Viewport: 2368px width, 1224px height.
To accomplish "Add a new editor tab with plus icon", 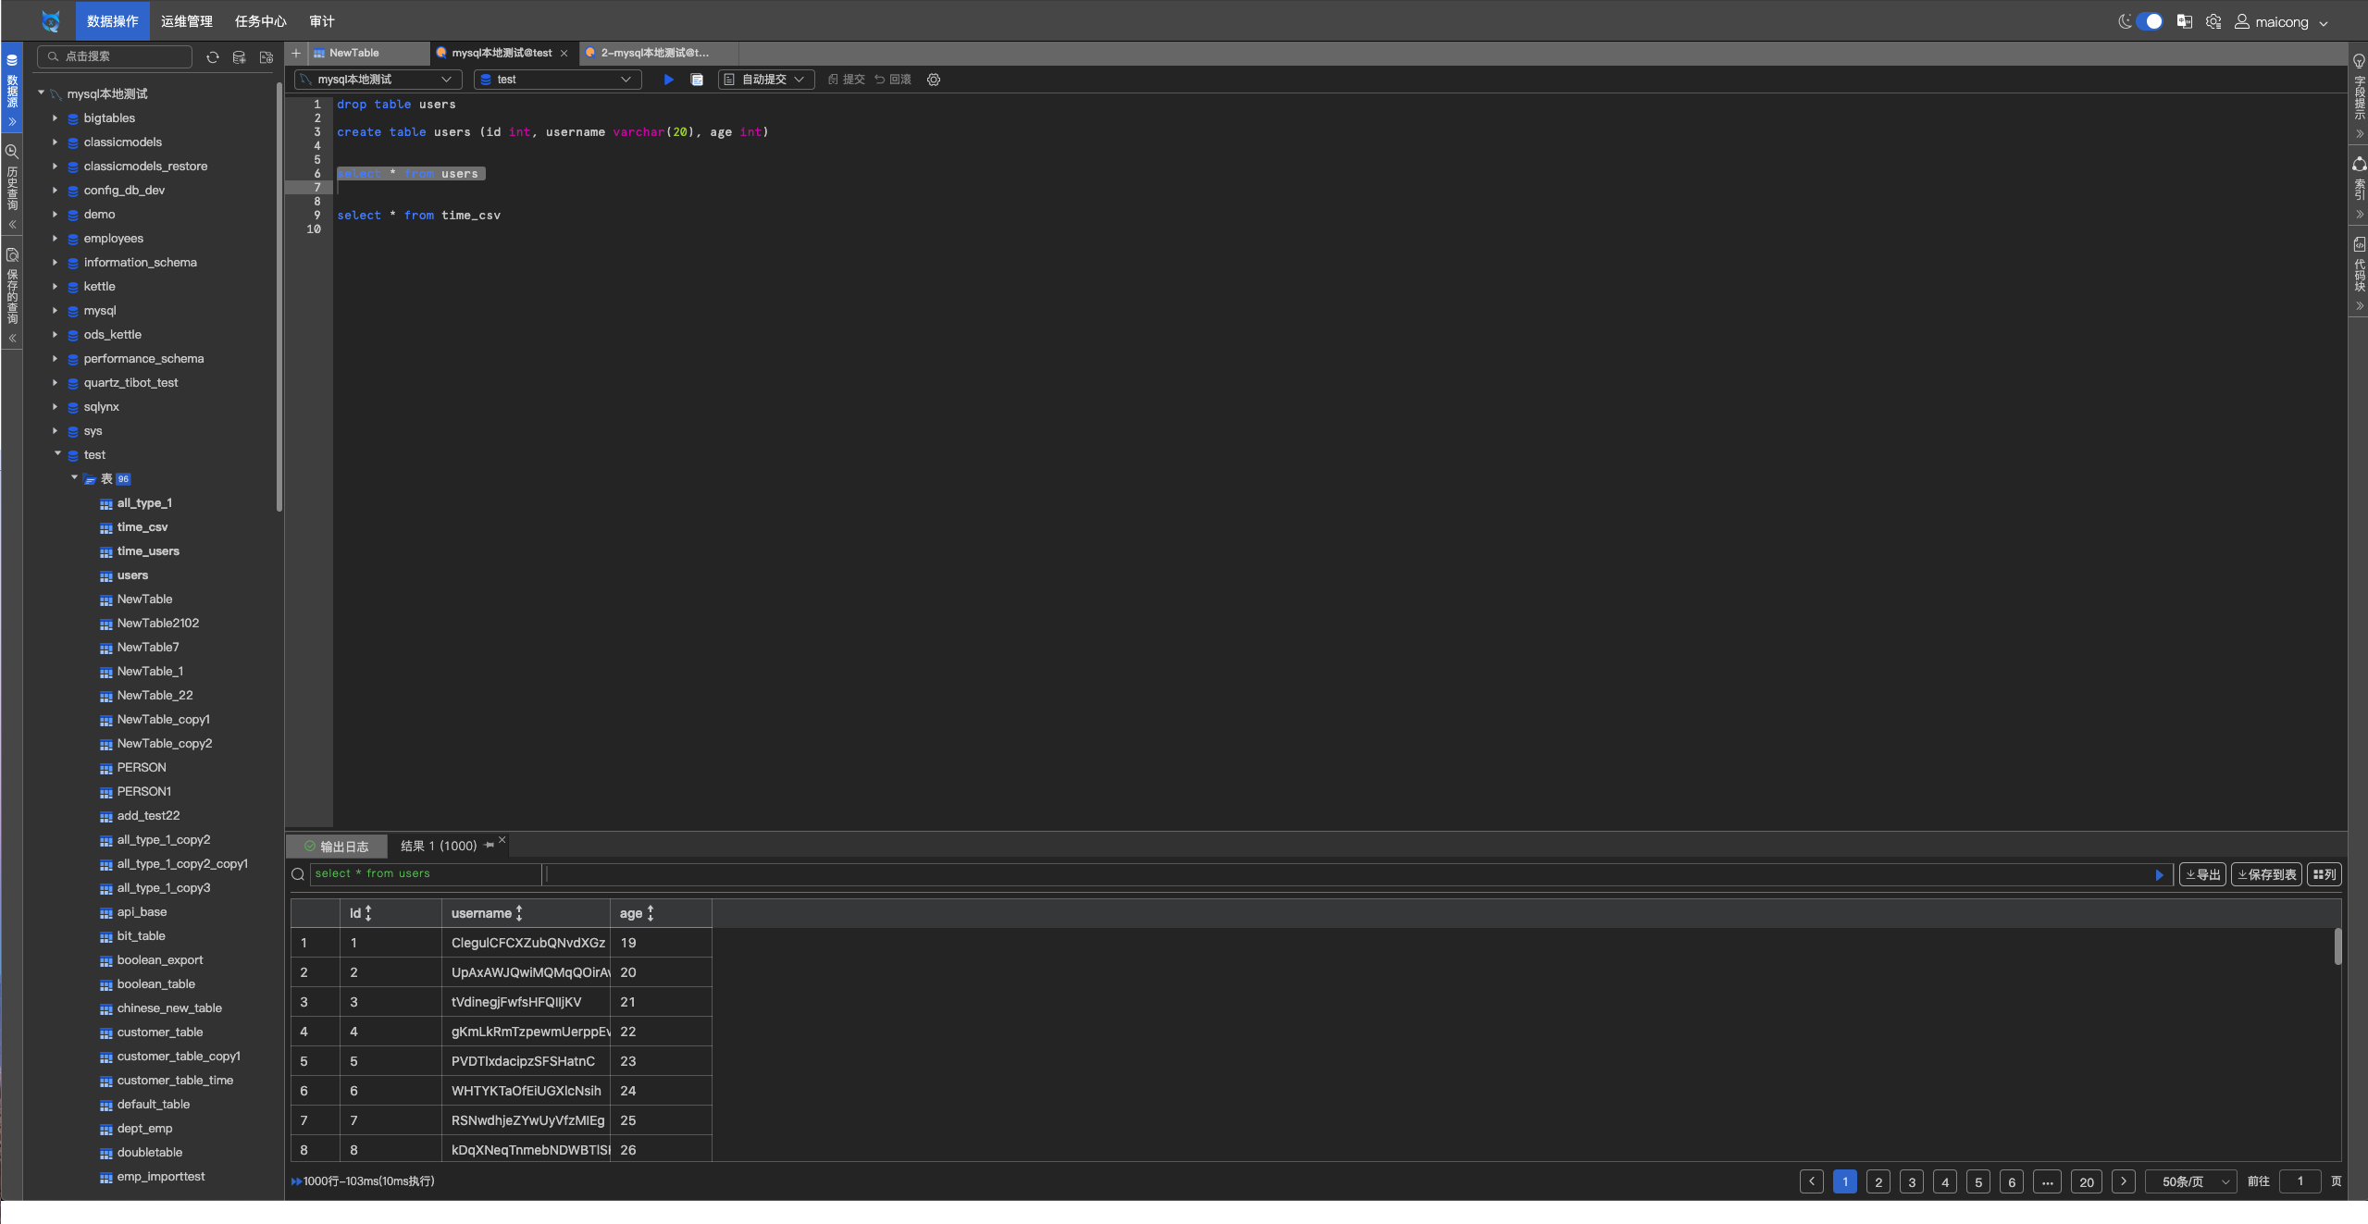I will [x=296, y=53].
